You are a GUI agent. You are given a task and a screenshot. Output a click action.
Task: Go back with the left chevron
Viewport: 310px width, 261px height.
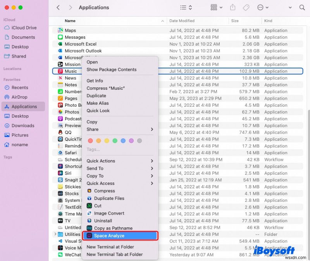point(58,7)
